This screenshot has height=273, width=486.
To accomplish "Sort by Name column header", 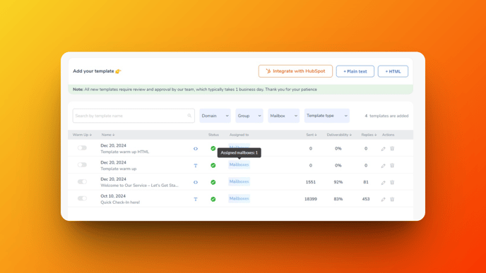I will [x=108, y=135].
